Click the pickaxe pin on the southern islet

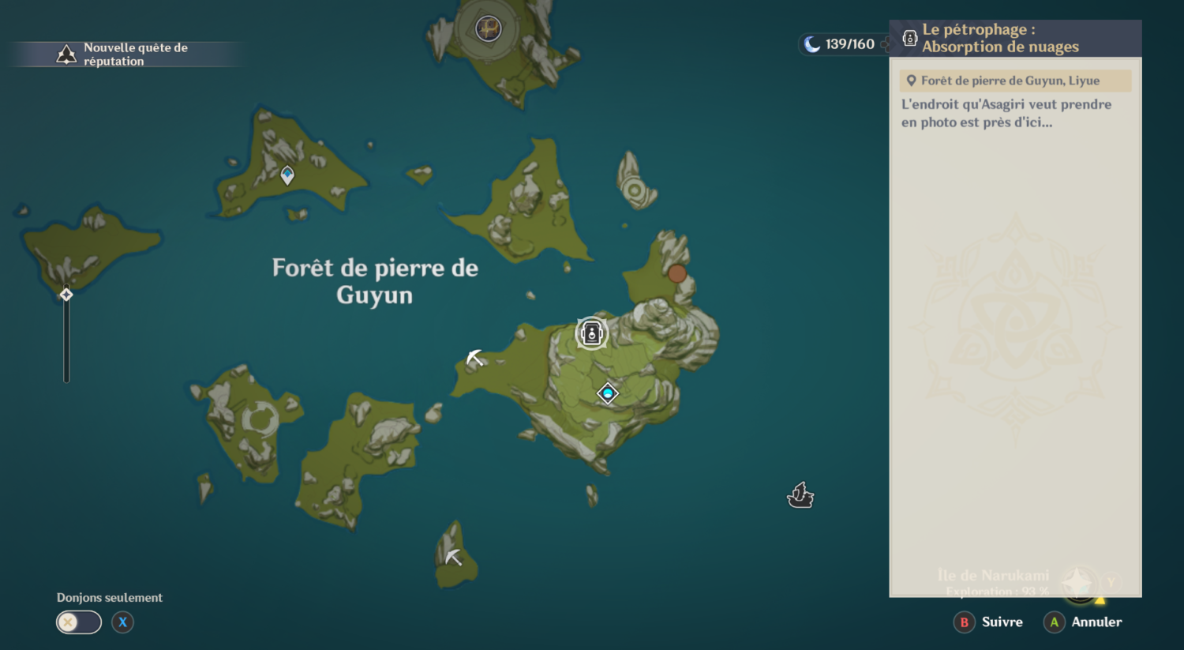[x=453, y=557]
